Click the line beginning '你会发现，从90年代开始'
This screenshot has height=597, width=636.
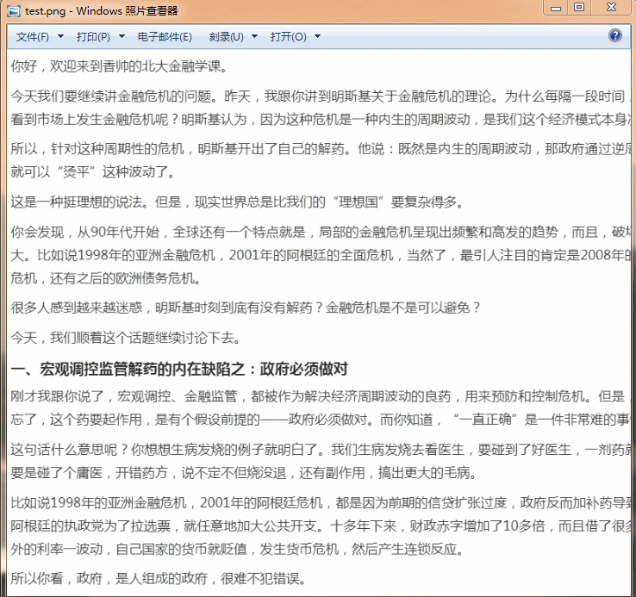[x=321, y=232]
